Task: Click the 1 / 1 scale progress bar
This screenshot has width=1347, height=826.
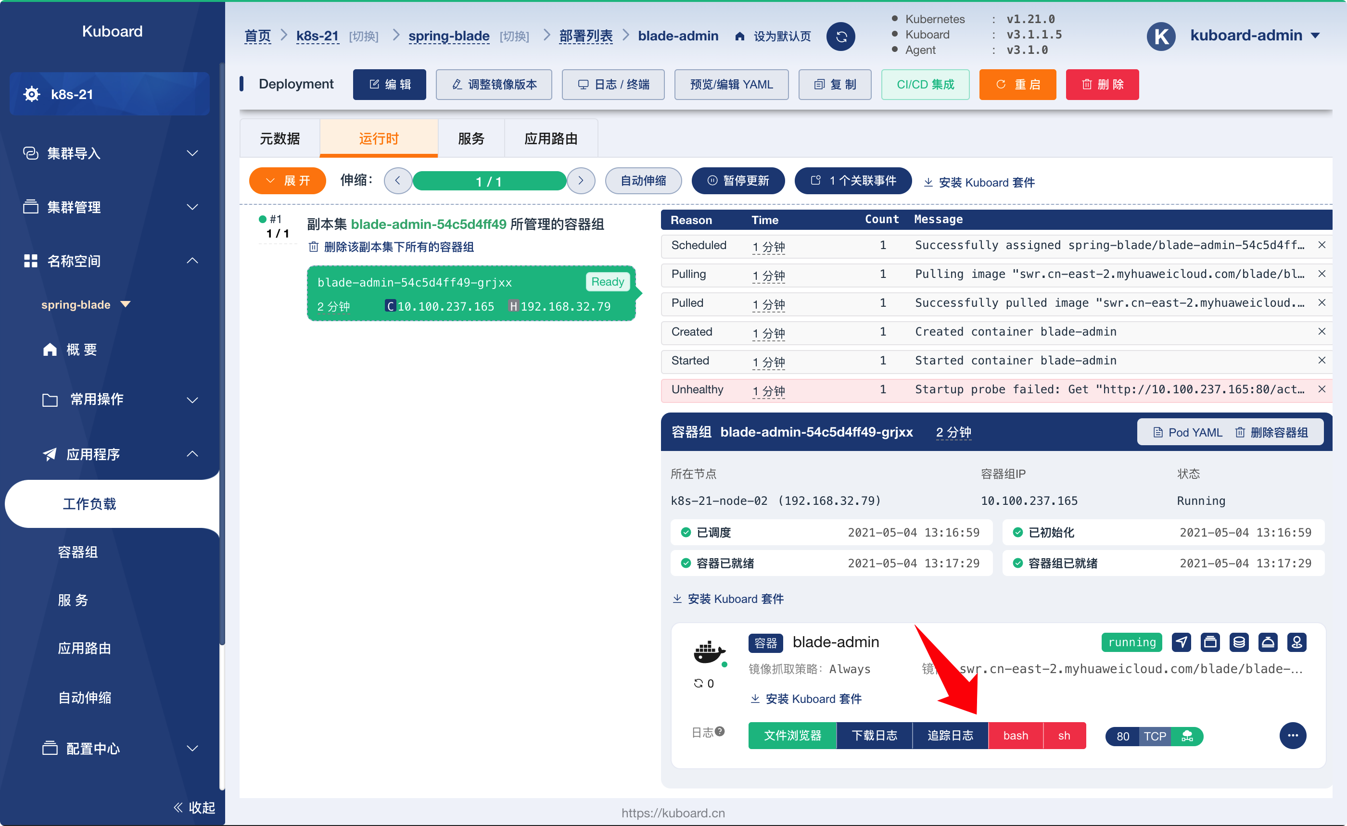Action: pos(489,181)
